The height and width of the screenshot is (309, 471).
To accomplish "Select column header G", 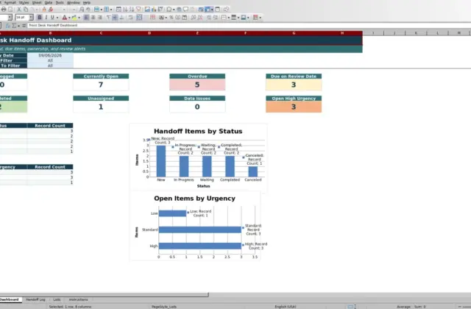I will 294,33.
